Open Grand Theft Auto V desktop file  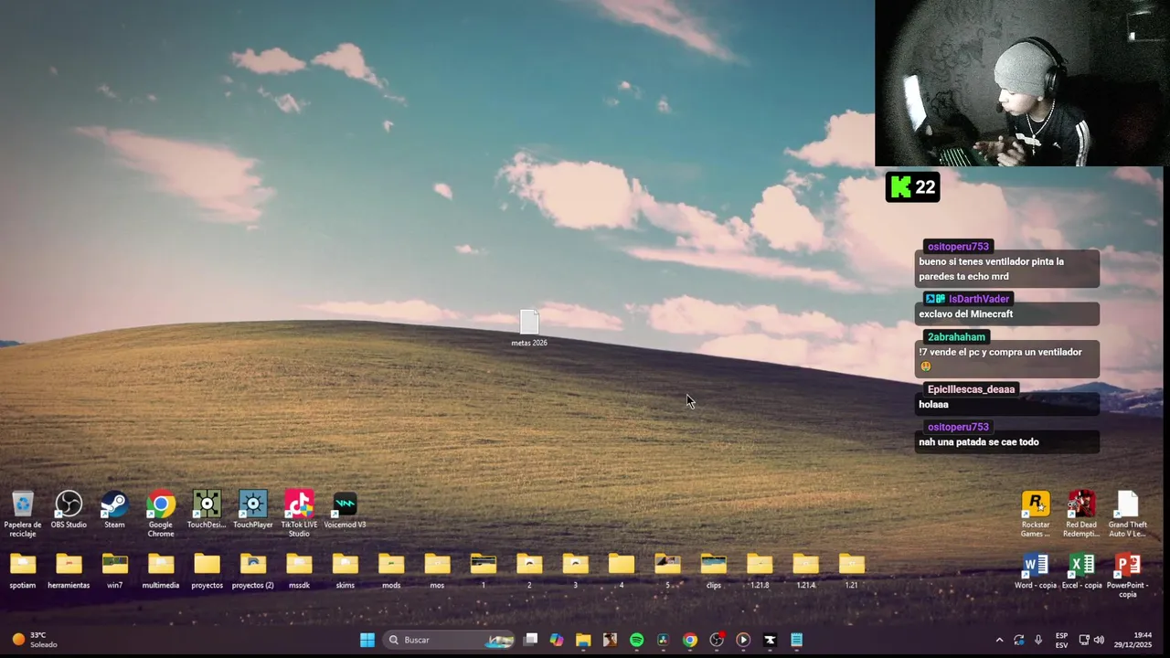[1127, 514]
